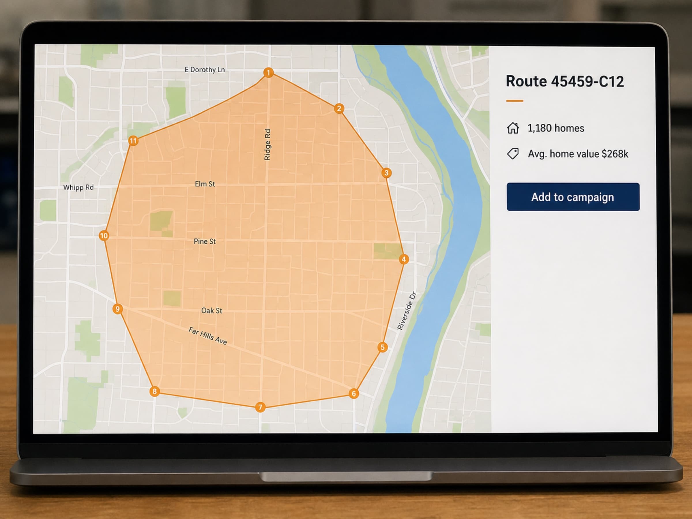692x519 pixels.
Task: Click vertex marker 5 by Riverside Dr
Action: click(382, 347)
